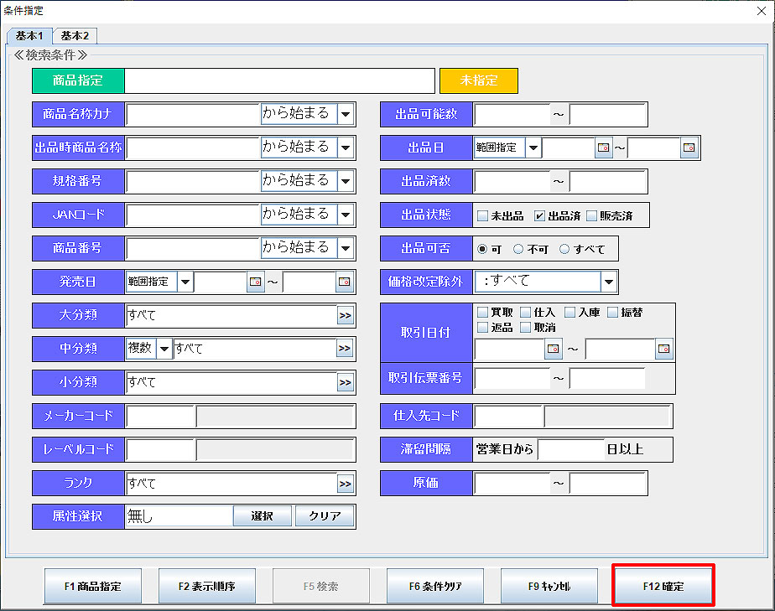Uncheck the 出品済 checkbox
Viewport: 775px width, 611px height.
[x=540, y=215]
